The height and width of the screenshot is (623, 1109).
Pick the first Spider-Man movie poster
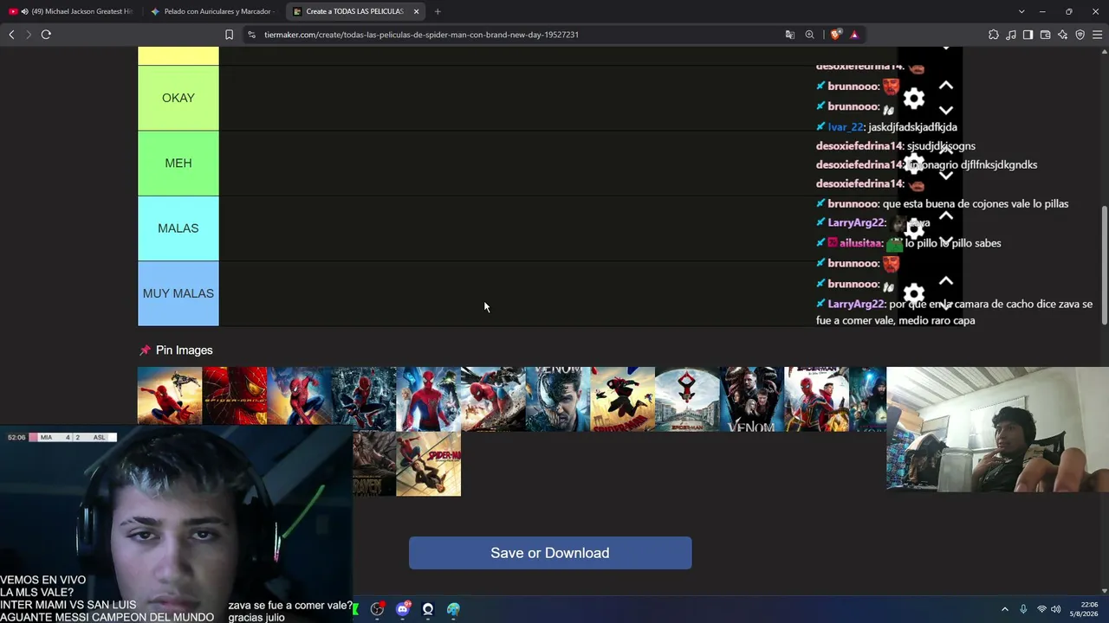(170, 396)
